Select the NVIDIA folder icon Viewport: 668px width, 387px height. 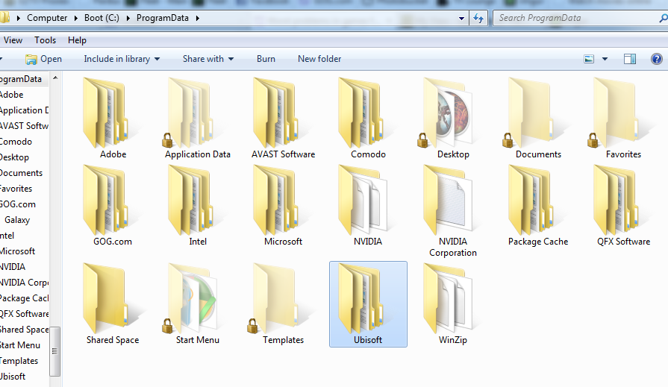363,200
